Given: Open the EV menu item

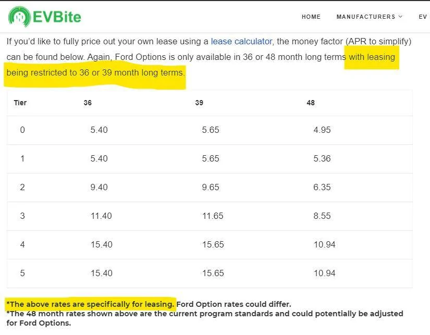Looking at the screenshot, I should tap(423, 17).
